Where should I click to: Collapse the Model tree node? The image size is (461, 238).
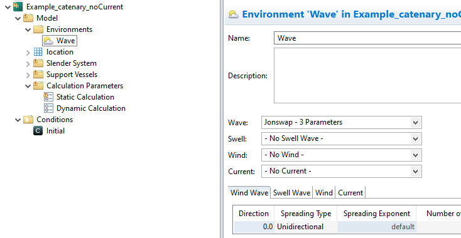point(18,18)
